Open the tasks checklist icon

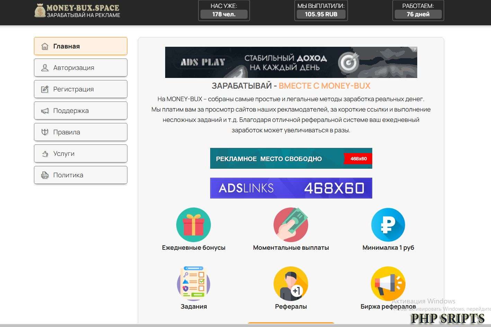pos(193,283)
